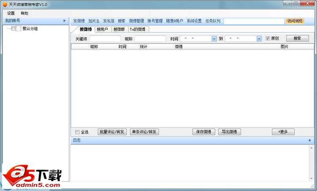
Task: Click the orange app icon in title bar
Action: click(x=5, y=5)
